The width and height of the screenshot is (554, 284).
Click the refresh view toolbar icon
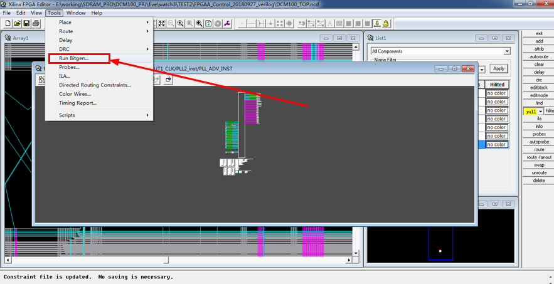point(208,24)
